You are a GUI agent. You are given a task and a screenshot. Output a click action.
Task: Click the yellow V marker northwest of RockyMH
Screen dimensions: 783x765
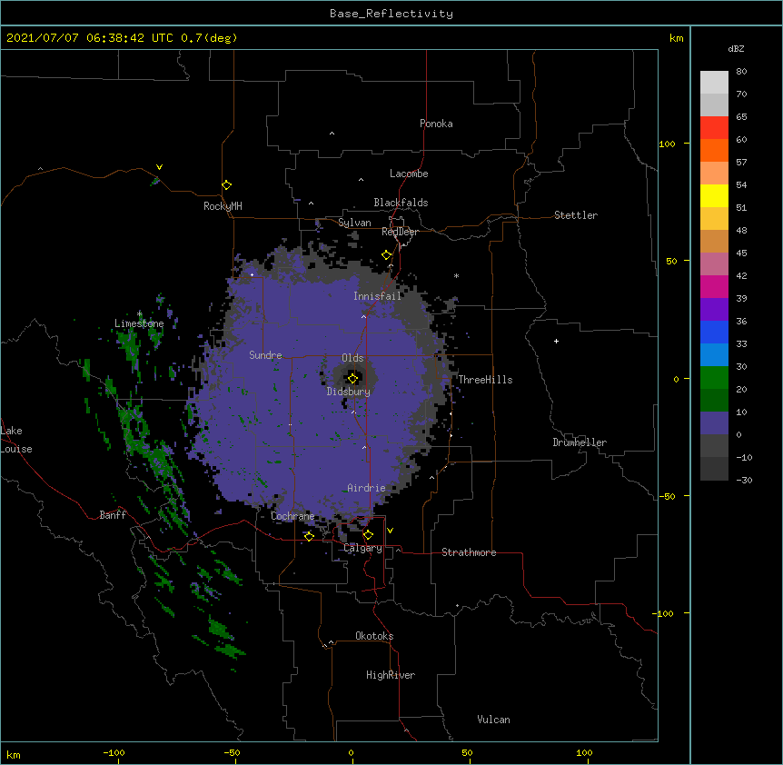pyautogui.click(x=159, y=167)
